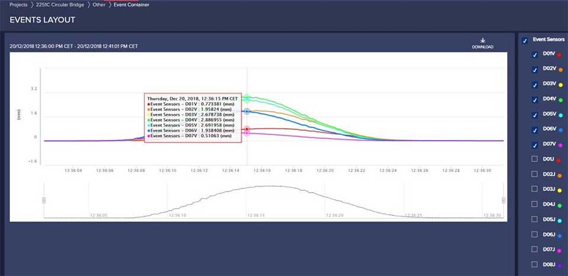Select the Other breadcrumb item
The width and height of the screenshot is (568, 276).
99,5
